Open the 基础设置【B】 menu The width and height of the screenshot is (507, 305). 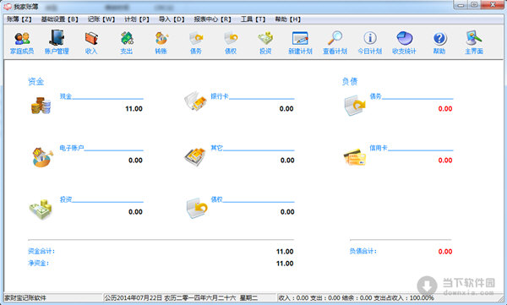pyautogui.click(x=59, y=19)
